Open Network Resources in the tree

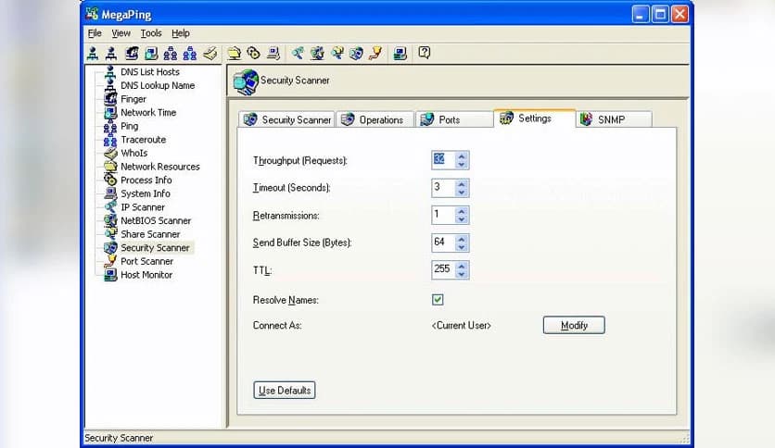(160, 167)
